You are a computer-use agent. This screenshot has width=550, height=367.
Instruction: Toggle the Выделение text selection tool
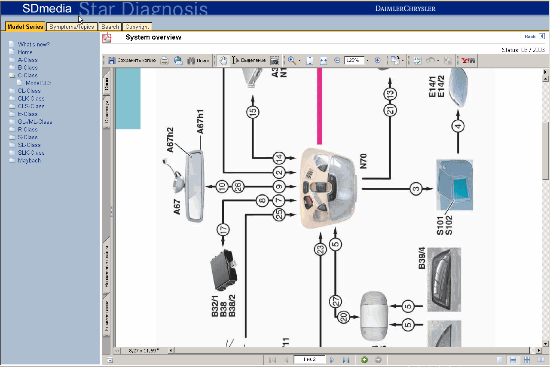[249, 61]
